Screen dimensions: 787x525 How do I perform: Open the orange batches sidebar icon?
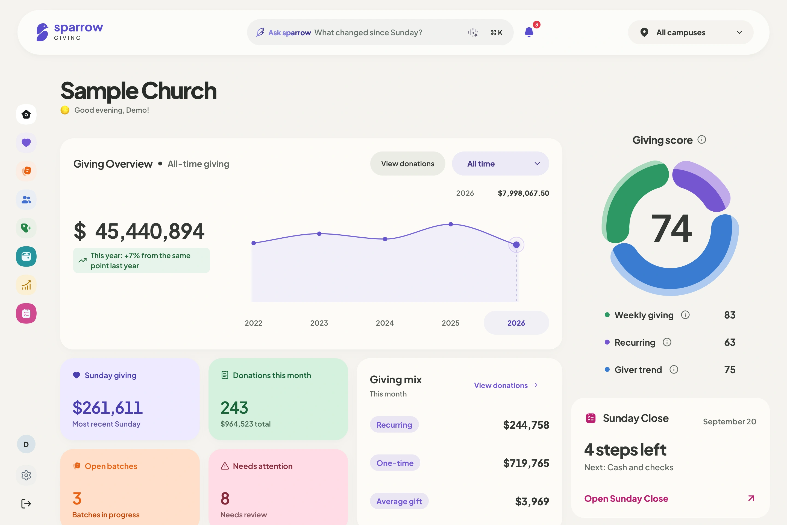[26, 171]
